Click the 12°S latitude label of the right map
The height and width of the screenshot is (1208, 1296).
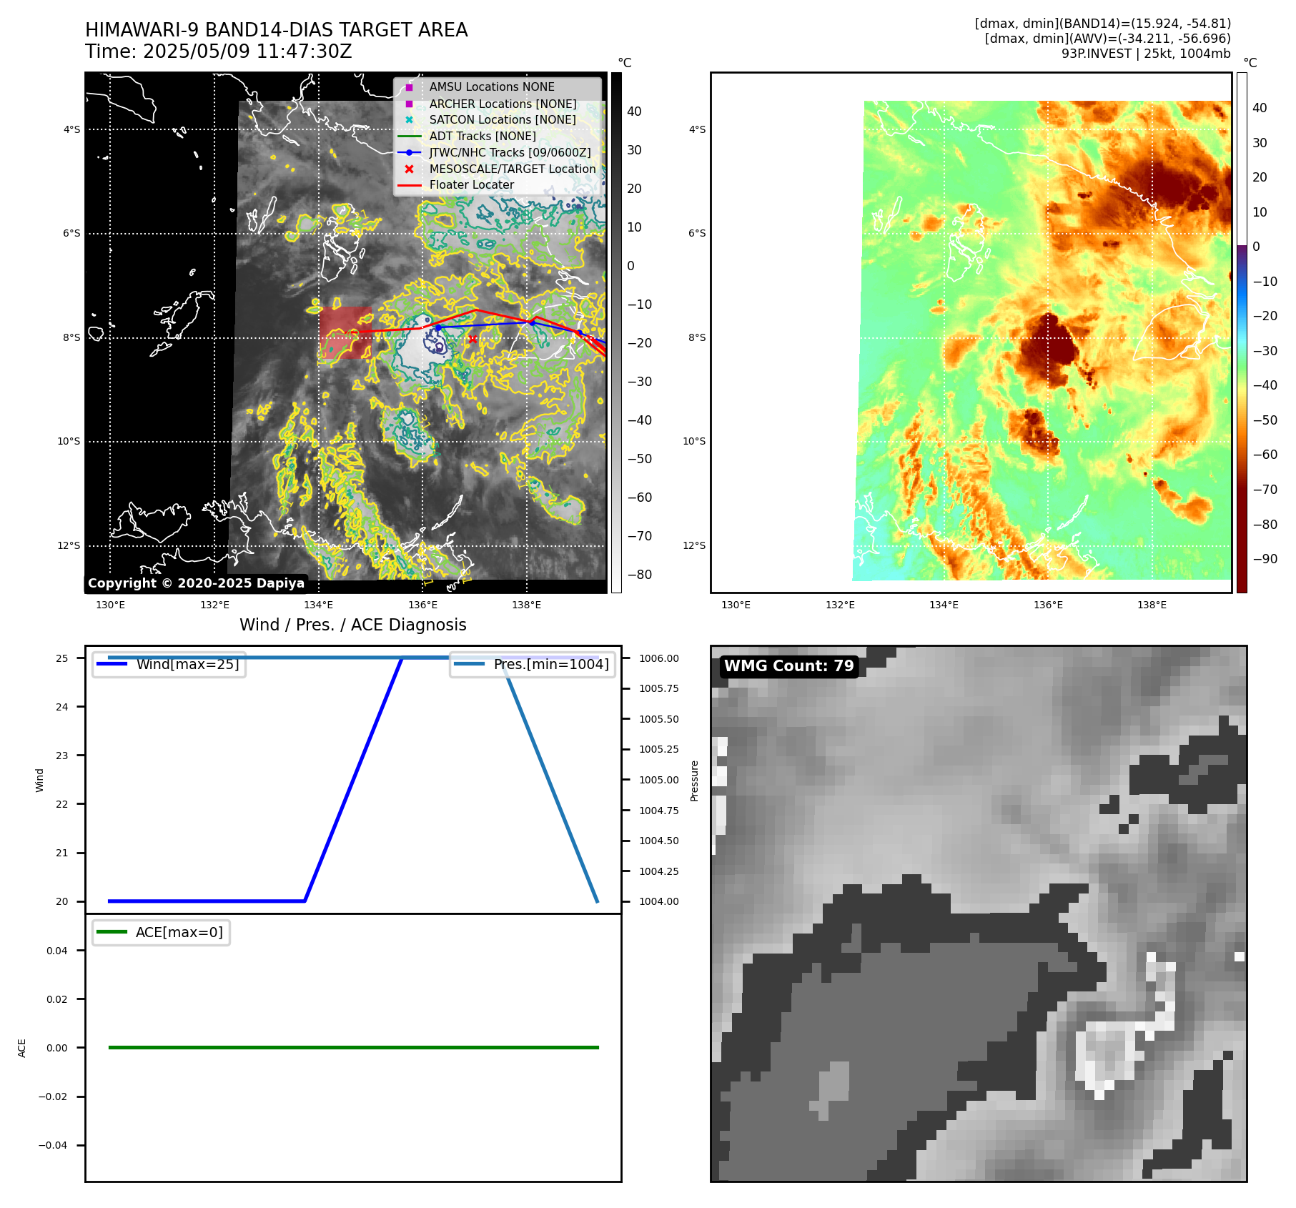pos(694,545)
